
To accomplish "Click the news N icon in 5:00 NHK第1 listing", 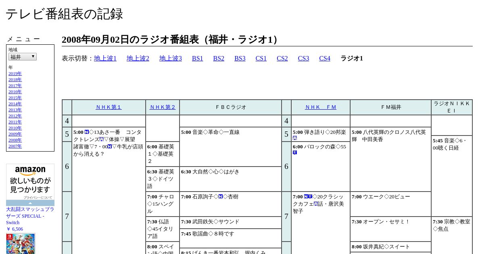I will [87, 132].
